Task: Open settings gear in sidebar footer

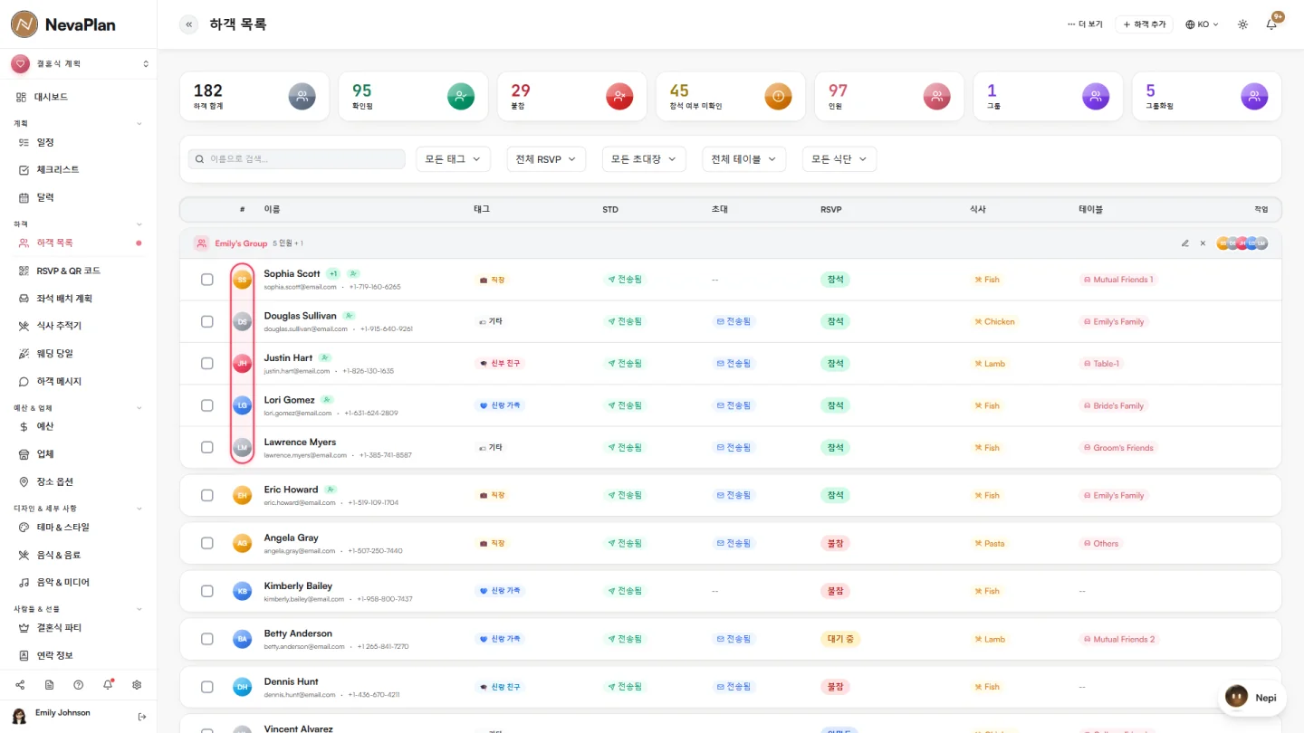Action: pyautogui.click(x=137, y=685)
